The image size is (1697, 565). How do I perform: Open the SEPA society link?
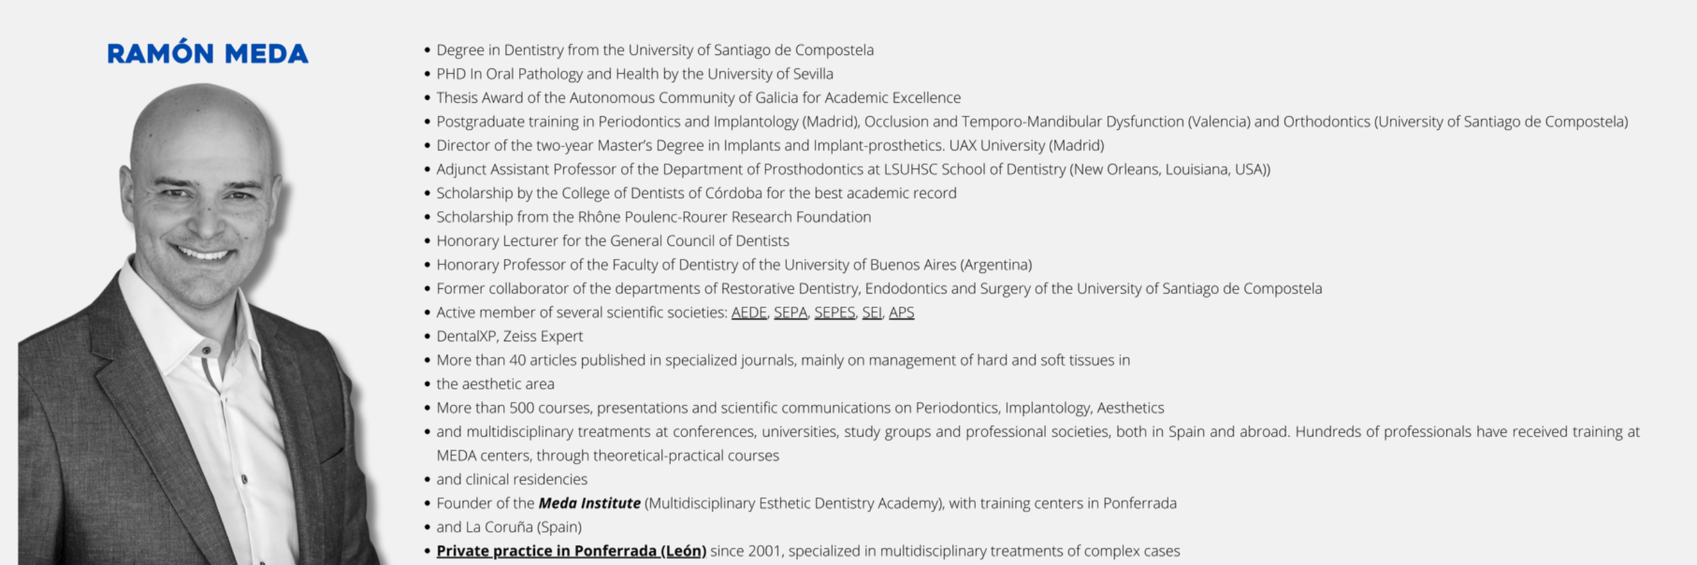[x=790, y=313]
